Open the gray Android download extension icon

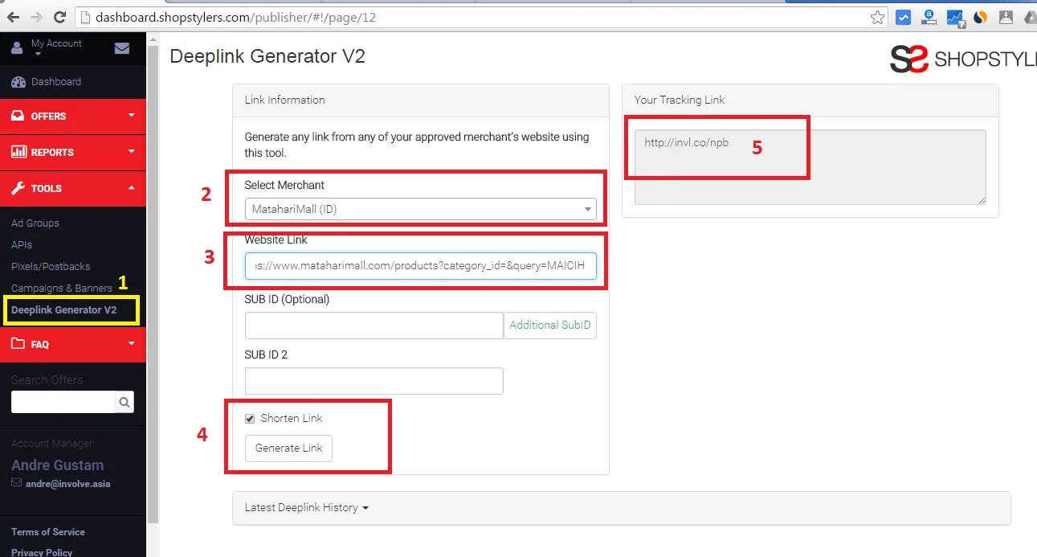pos(1005,17)
